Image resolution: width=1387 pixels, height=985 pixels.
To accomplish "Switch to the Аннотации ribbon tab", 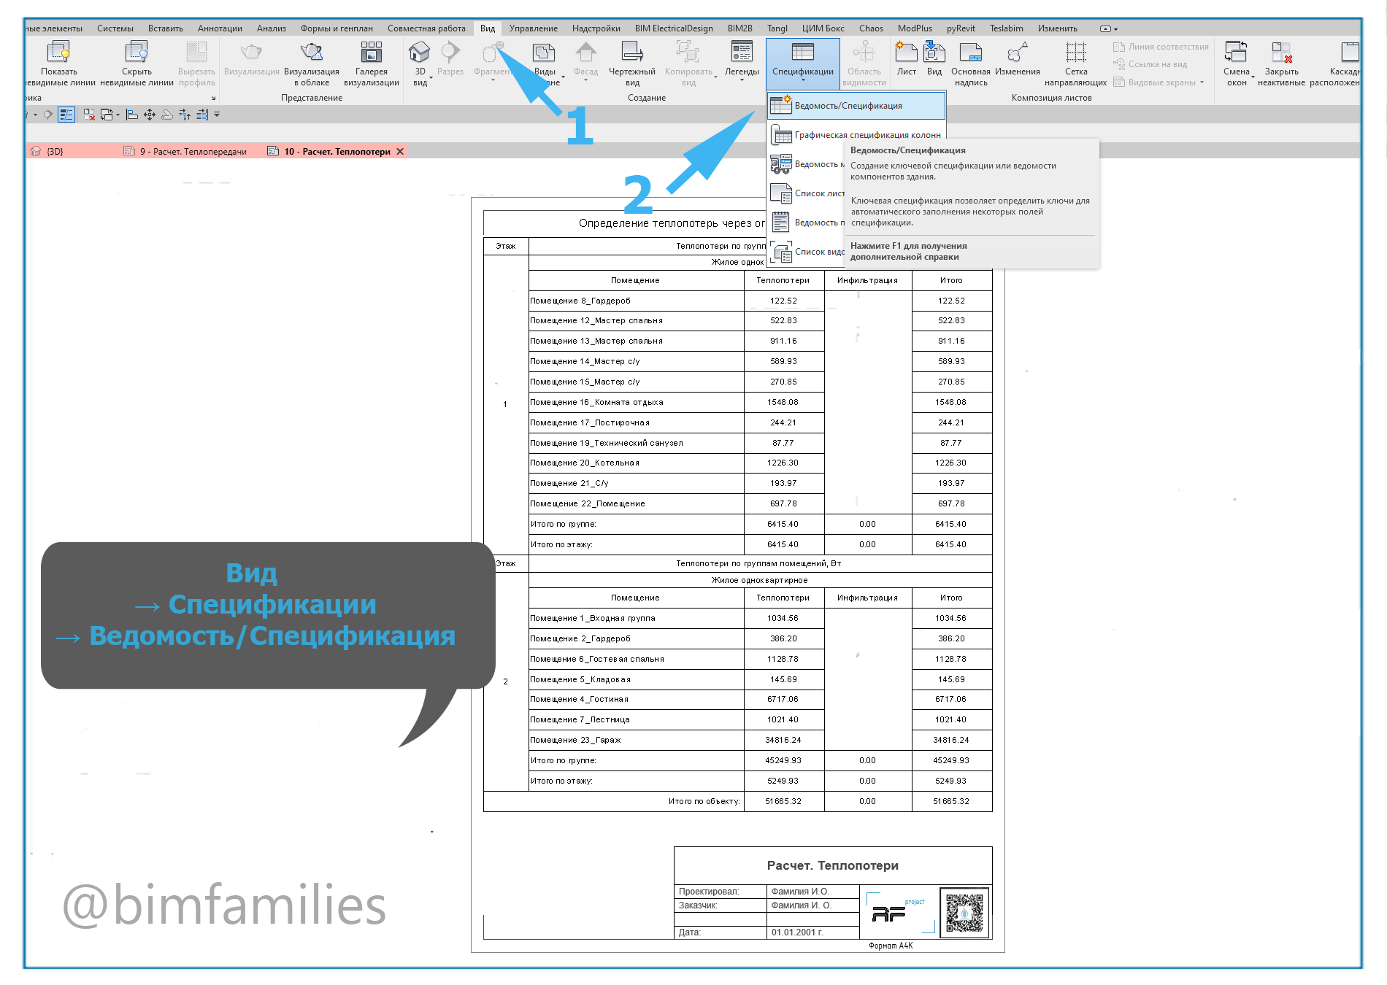I will (220, 28).
